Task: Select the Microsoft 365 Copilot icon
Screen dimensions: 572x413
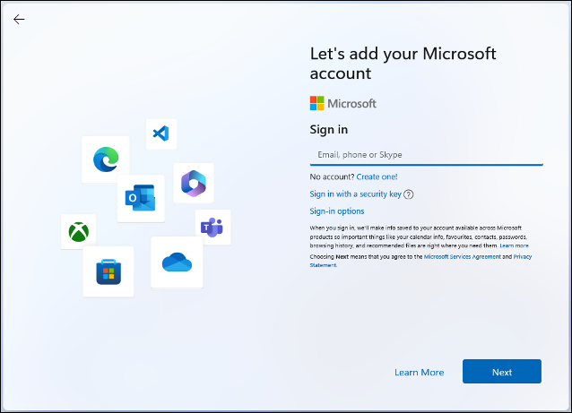Action: (x=193, y=183)
